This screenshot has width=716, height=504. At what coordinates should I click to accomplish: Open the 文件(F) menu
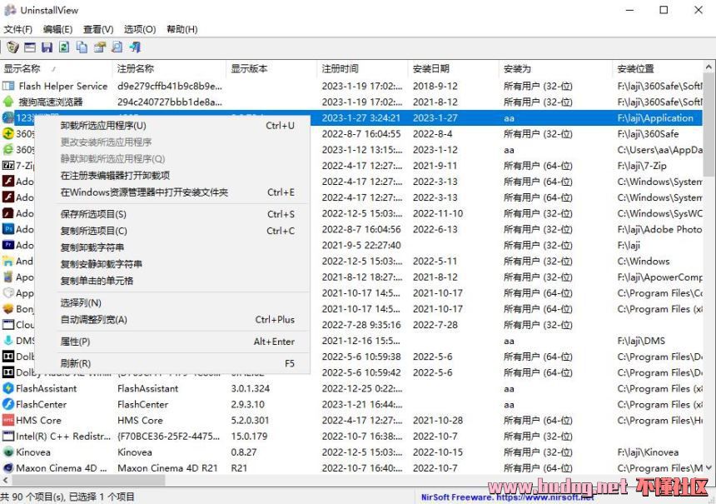[x=18, y=29]
